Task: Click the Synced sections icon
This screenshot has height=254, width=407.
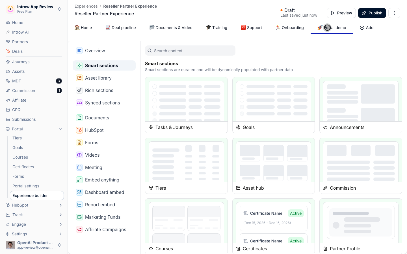Action: (x=79, y=103)
